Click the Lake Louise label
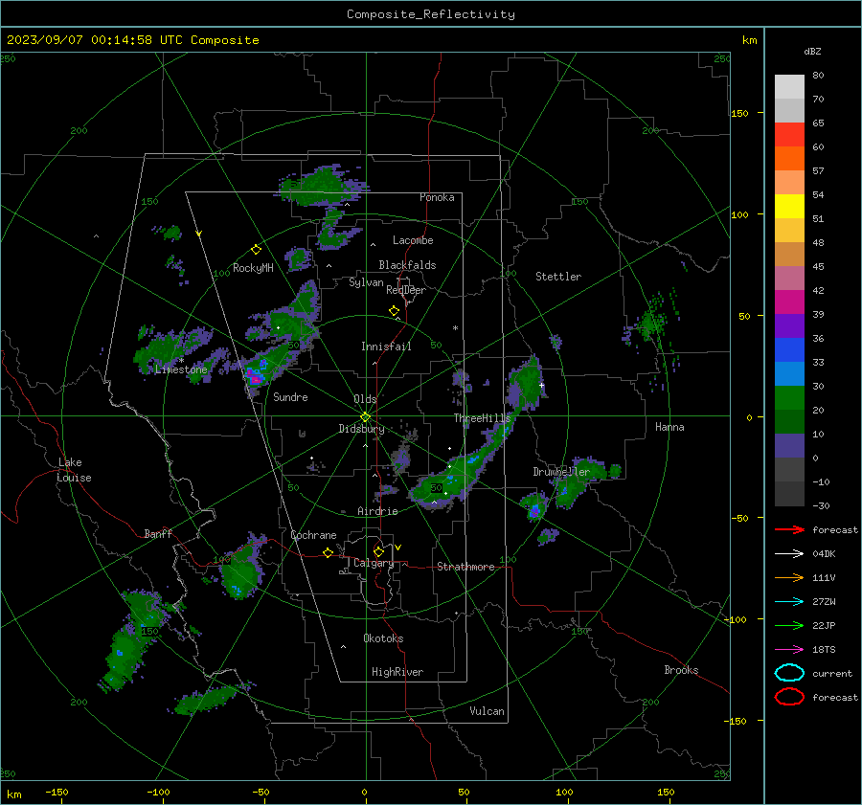Screen dimensions: 862x805 (x=74, y=470)
